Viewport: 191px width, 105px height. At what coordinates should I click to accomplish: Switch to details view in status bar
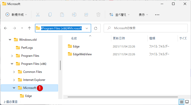[181, 102]
